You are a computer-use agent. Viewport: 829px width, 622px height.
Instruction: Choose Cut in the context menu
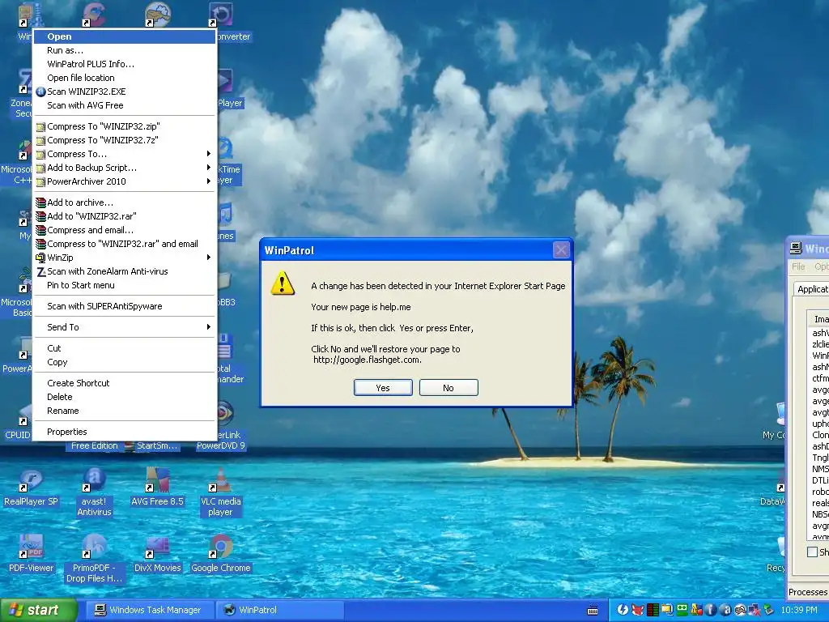tap(124, 348)
